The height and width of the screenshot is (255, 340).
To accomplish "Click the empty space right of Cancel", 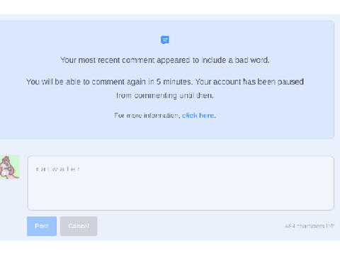I will (x=189, y=226).
